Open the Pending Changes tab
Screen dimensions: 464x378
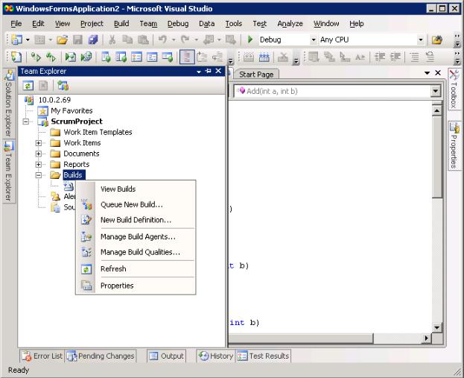101,356
